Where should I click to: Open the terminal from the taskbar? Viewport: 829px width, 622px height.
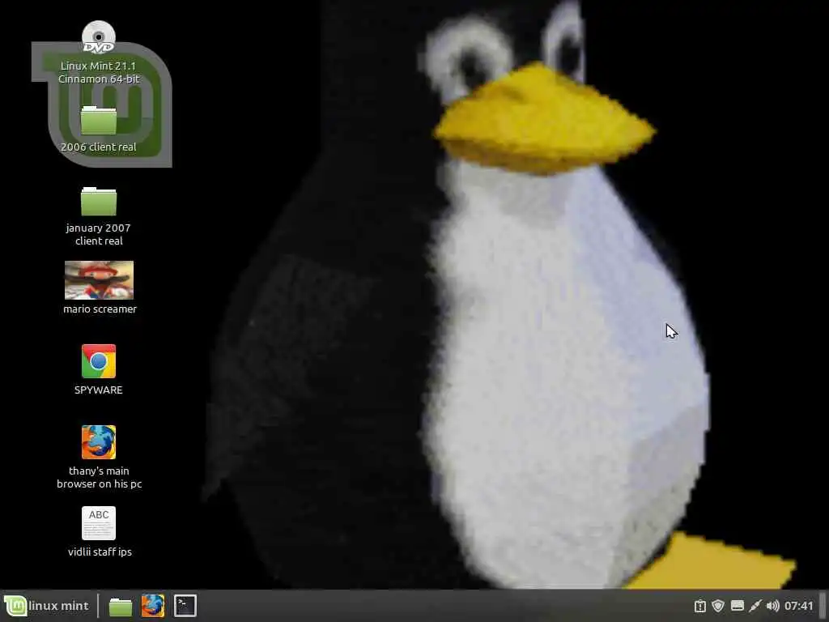point(185,606)
